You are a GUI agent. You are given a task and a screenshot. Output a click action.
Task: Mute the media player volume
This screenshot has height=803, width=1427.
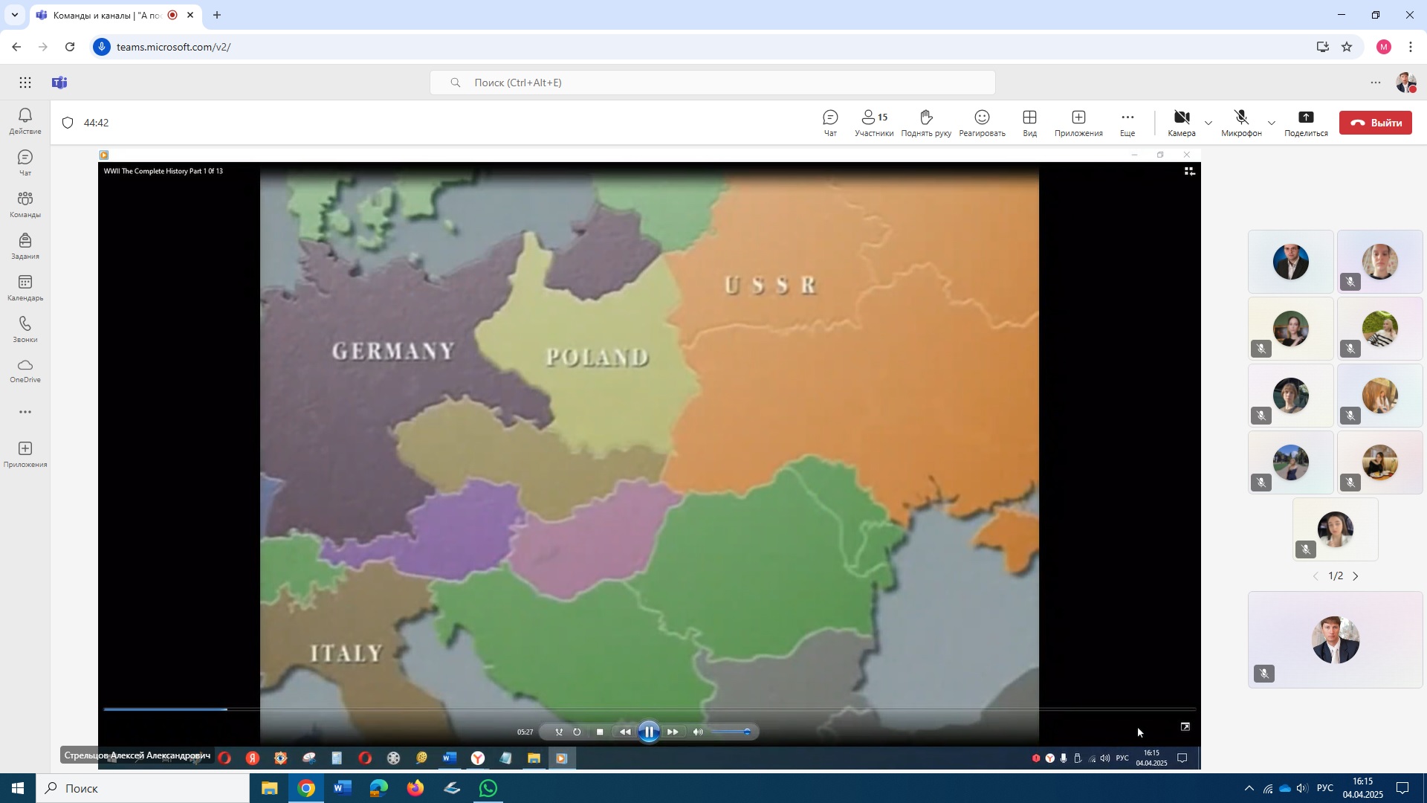(x=698, y=732)
